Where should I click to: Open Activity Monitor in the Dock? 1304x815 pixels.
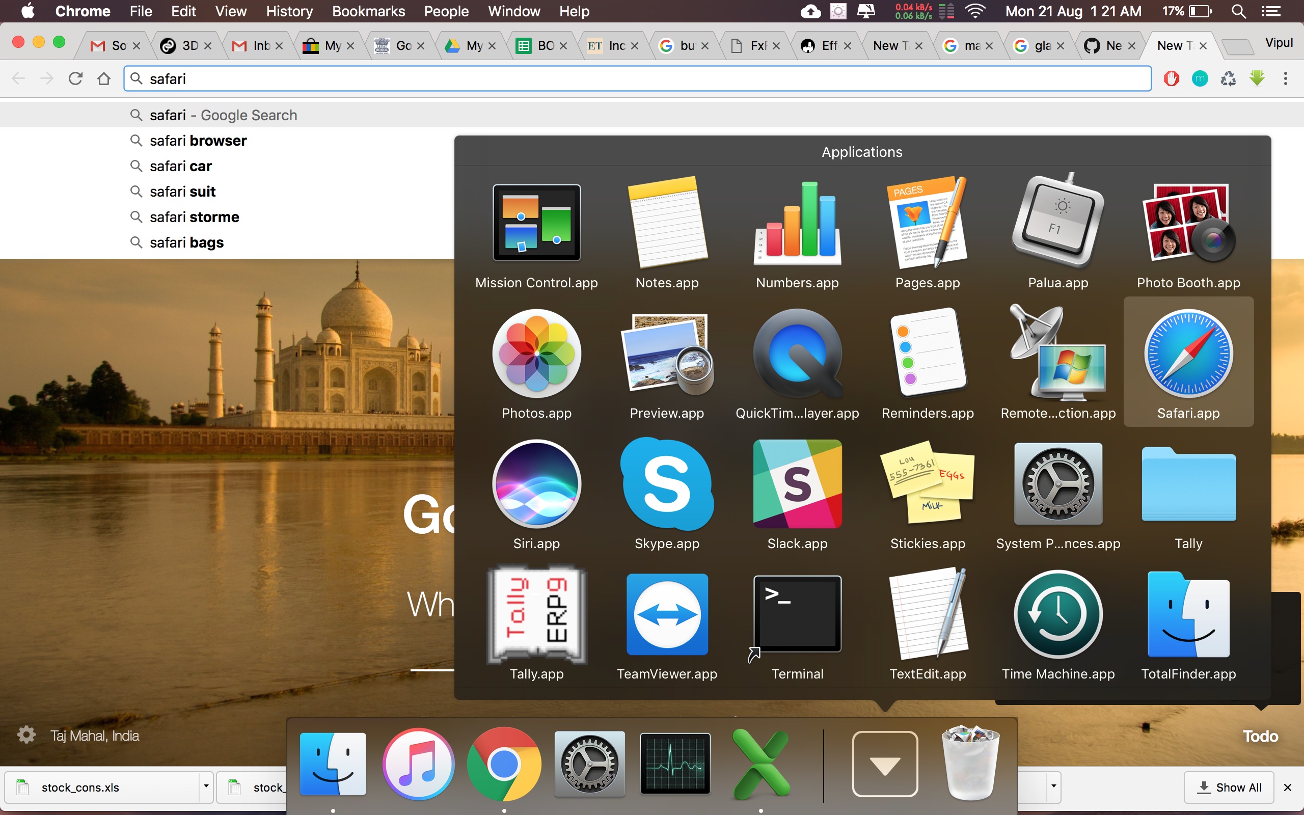pos(675,763)
